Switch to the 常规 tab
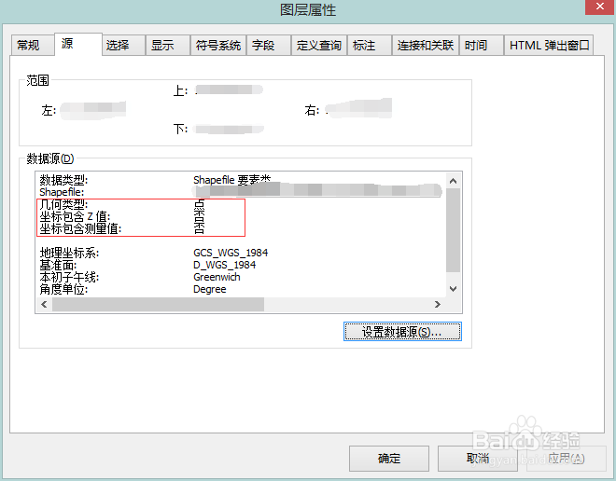 tap(33, 45)
